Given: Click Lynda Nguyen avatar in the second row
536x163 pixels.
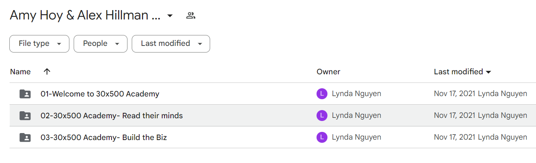Looking at the screenshot, I should click(x=322, y=116).
